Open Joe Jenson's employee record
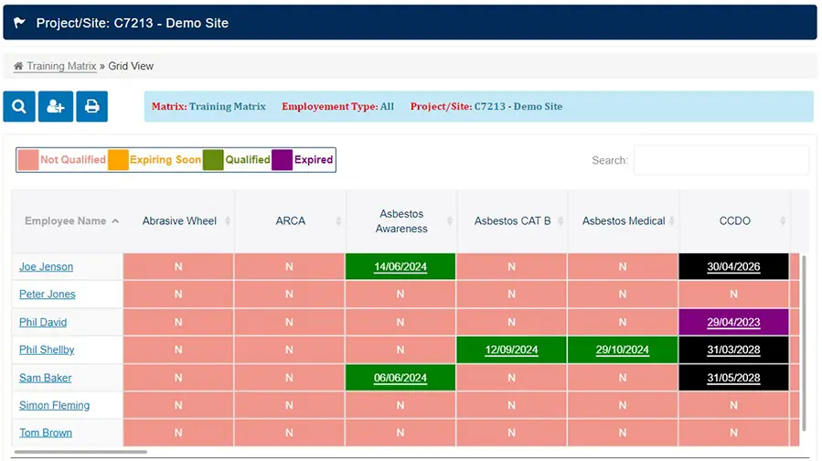This screenshot has width=822, height=461. pyautogui.click(x=46, y=267)
